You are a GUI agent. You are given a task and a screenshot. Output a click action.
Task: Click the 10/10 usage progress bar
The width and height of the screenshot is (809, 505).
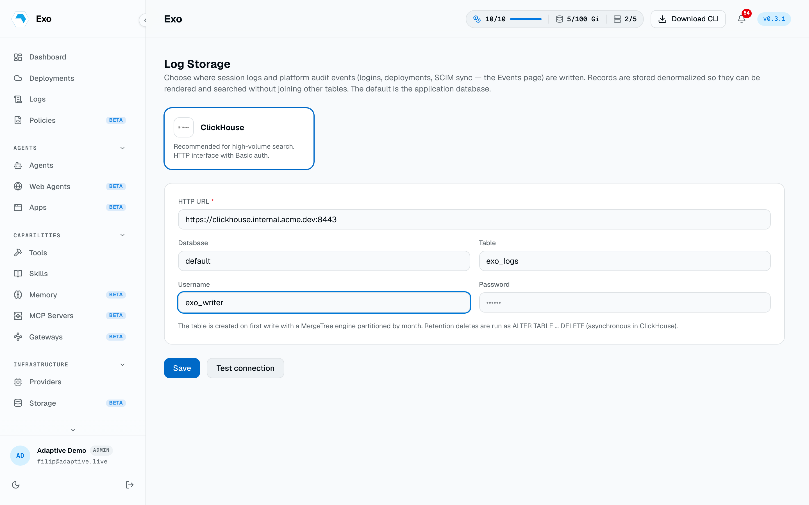526,19
